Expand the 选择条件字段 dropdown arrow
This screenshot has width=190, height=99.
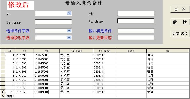pos(69,31)
